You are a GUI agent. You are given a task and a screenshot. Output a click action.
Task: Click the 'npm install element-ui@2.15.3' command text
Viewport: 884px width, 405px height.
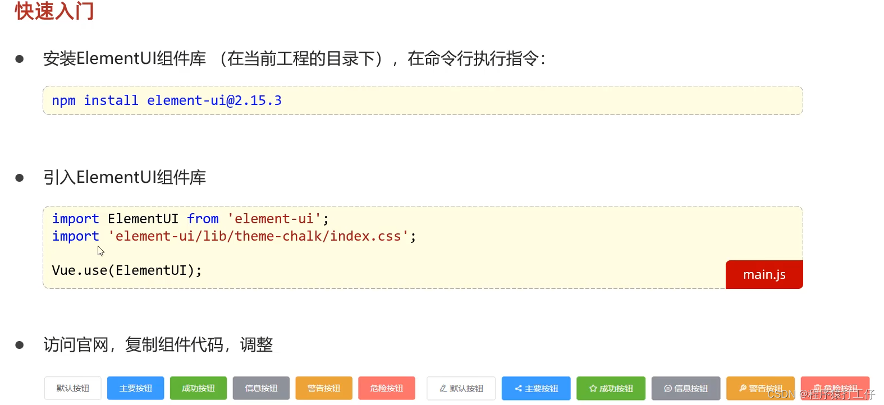click(x=167, y=100)
